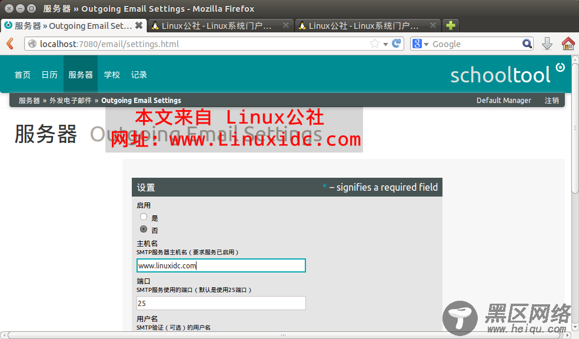Open the 服务器 navigation item
Screen dimensions: 579x339
coord(81,75)
